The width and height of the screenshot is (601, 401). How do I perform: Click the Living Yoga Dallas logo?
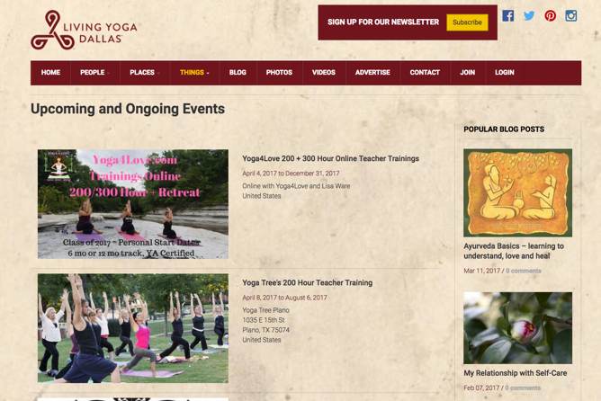coord(84,30)
